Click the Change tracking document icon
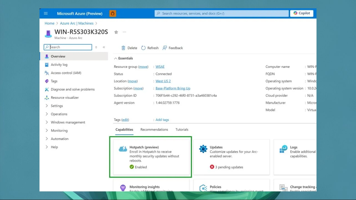Viewport: 356px width, 200px height. click(283, 188)
